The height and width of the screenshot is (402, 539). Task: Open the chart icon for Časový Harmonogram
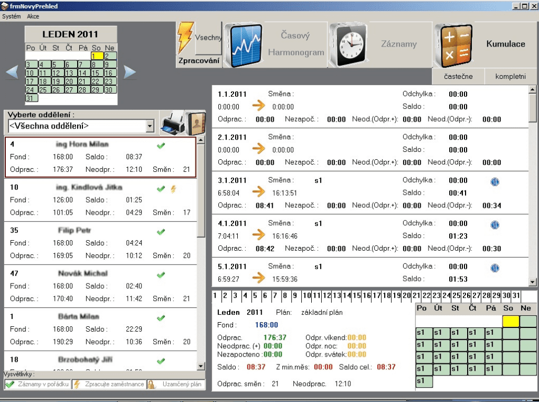point(246,45)
